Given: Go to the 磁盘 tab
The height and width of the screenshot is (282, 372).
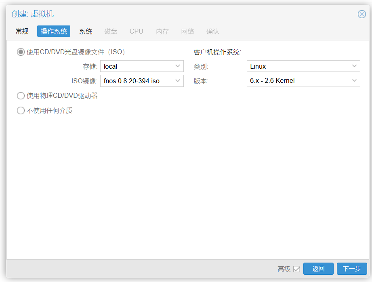Looking at the screenshot, I should coord(111,32).
